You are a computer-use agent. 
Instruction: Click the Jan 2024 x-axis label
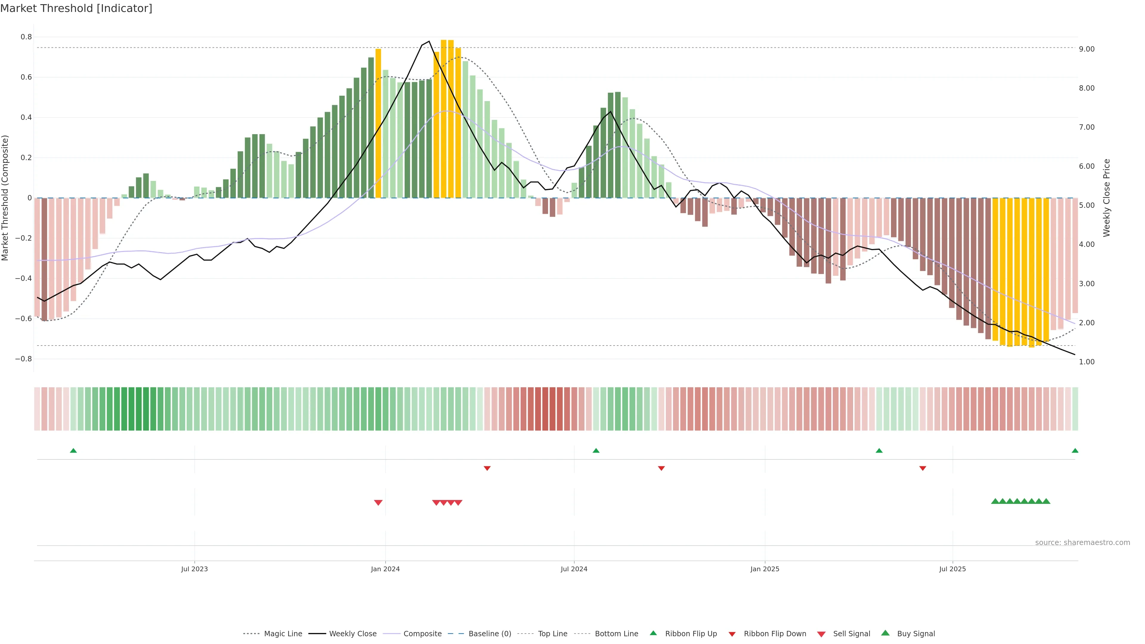coord(385,569)
